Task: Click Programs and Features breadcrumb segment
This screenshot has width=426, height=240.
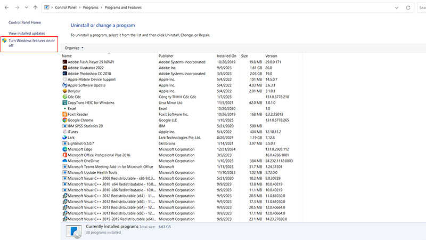Action: (123, 7)
